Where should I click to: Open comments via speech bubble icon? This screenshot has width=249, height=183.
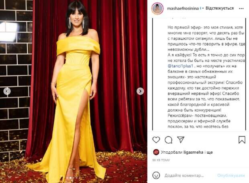coord(169,140)
